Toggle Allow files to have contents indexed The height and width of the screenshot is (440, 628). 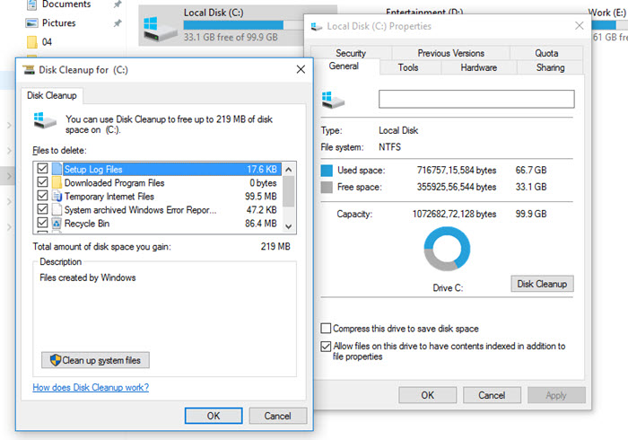[326, 347]
